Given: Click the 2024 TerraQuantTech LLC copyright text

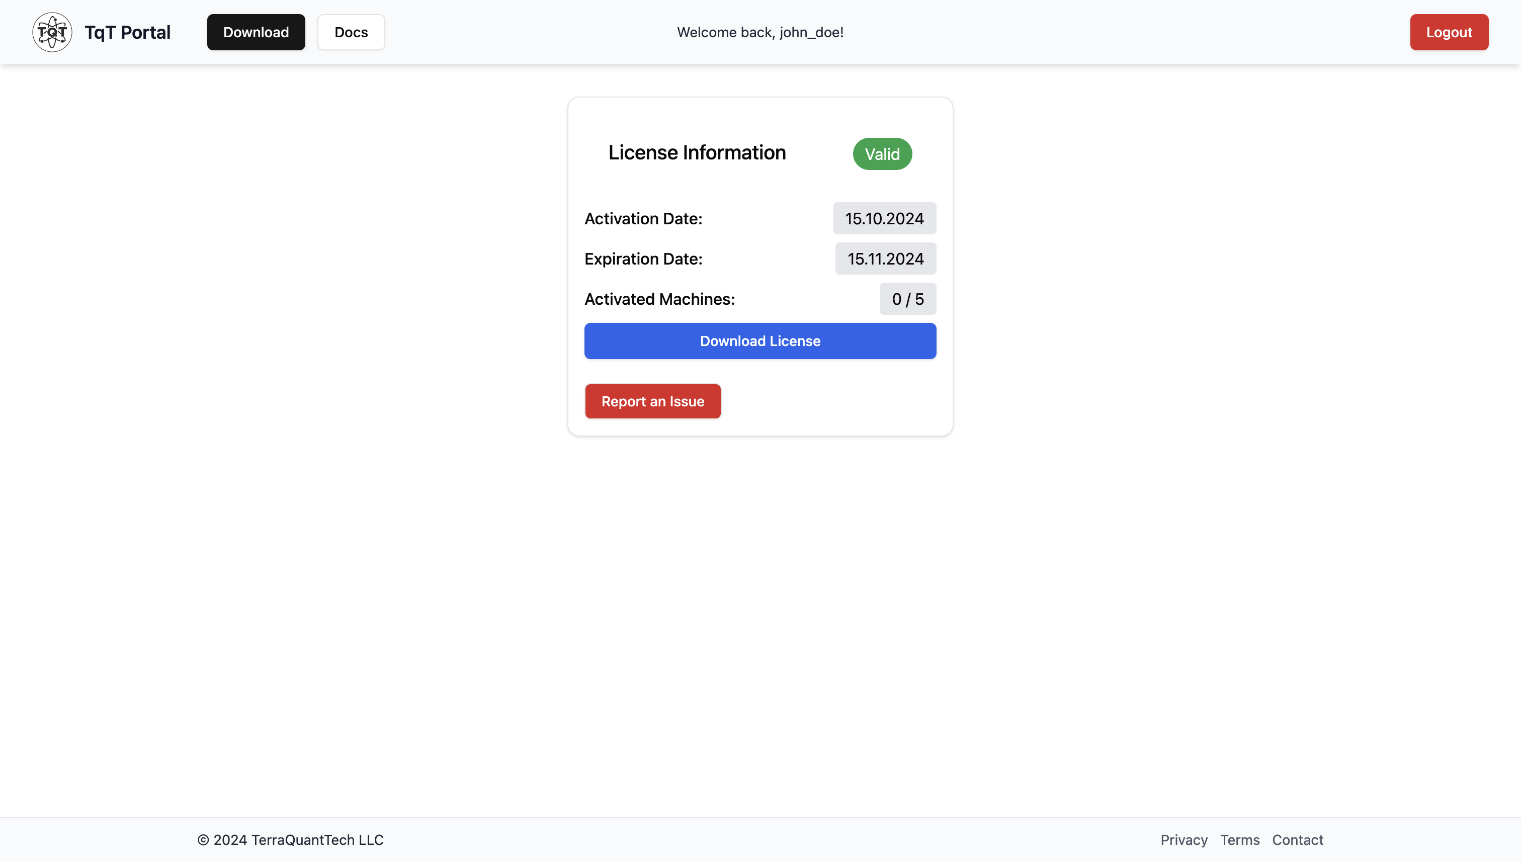Looking at the screenshot, I should pyautogui.click(x=290, y=839).
